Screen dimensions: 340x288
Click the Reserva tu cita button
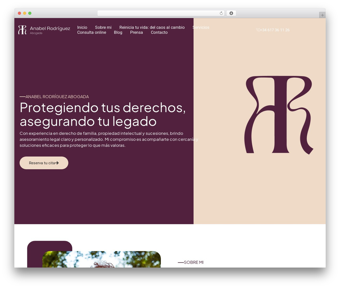click(44, 163)
